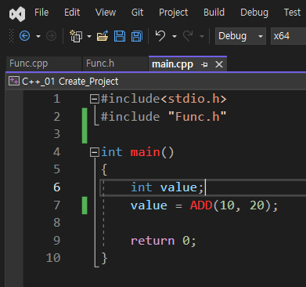306x287 pixels.
Task: Click the Save All double-disk icon
Action: pos(137,36)
